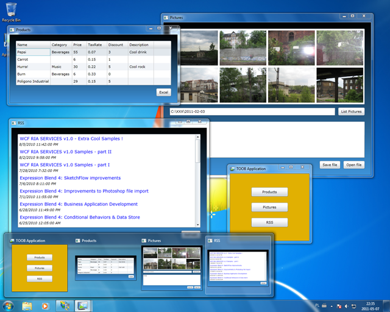Show hidden tray icons arrow
This screenshot has height=312, width=390.
tap(331, 307)
